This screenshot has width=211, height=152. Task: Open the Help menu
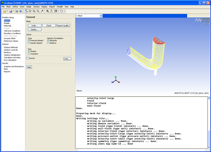[x=72, y=7]
